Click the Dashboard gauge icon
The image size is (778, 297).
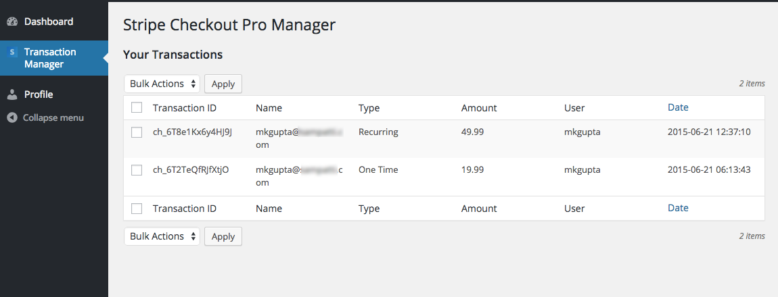coord(12,22)
